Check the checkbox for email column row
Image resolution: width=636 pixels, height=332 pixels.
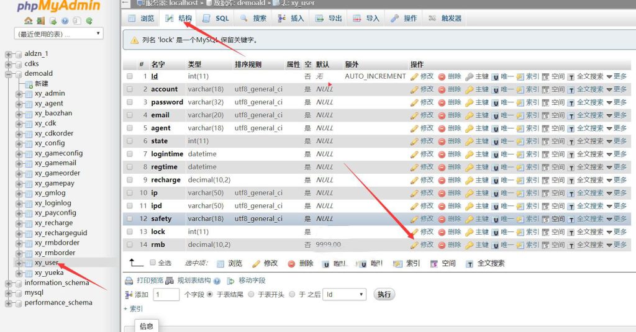129,115
